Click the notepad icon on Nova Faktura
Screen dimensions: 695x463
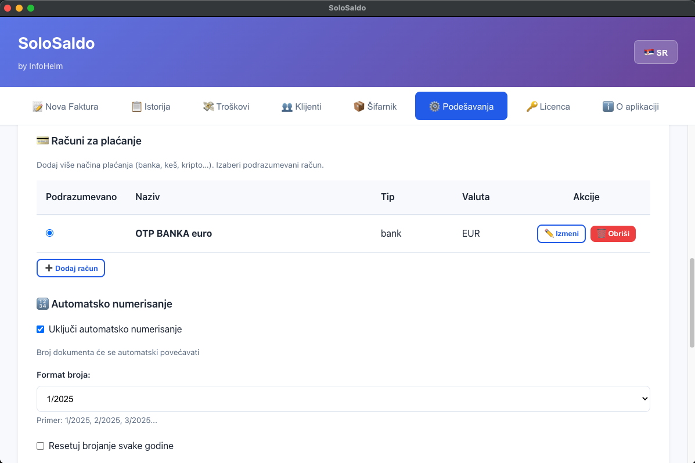coord(38,107)
